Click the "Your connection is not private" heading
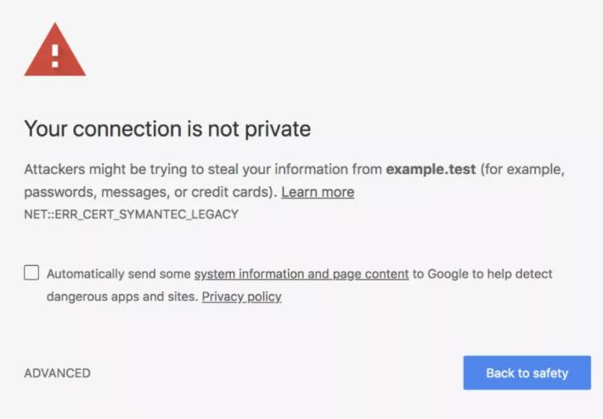Image resolution: width=603 pixels, height=419 pixels. 167,129
